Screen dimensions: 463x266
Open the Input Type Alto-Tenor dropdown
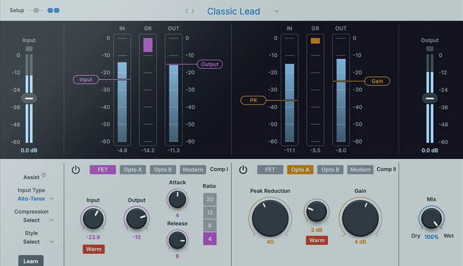[x=36, y=198]
